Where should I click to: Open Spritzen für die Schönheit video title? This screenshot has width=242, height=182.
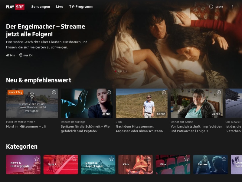(85, 129)
